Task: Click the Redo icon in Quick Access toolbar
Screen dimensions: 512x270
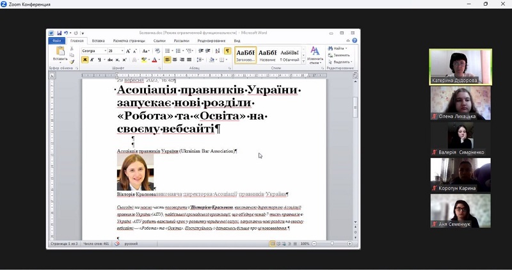Action: (76, 33)
